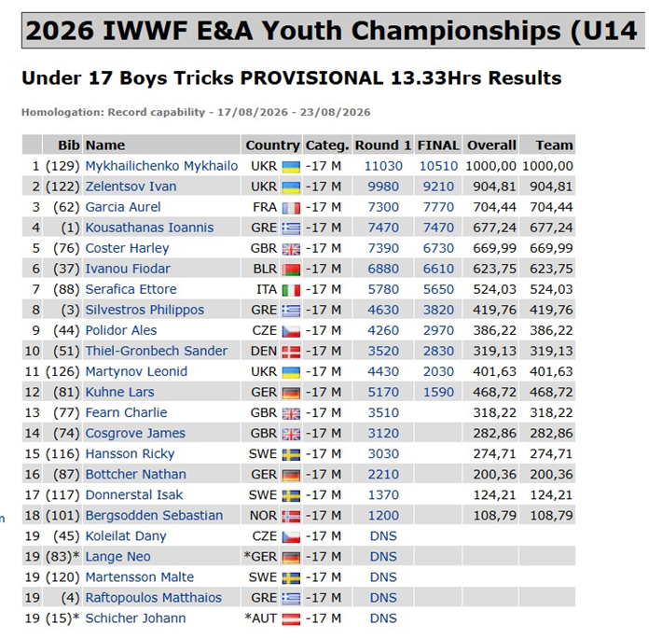Select the Overall column header
Image resolution: width=662 pixels, height=638 pixels.
click(x=491, y=146)
